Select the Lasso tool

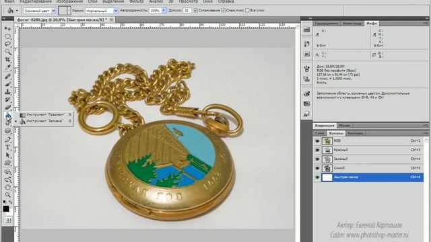7,44
